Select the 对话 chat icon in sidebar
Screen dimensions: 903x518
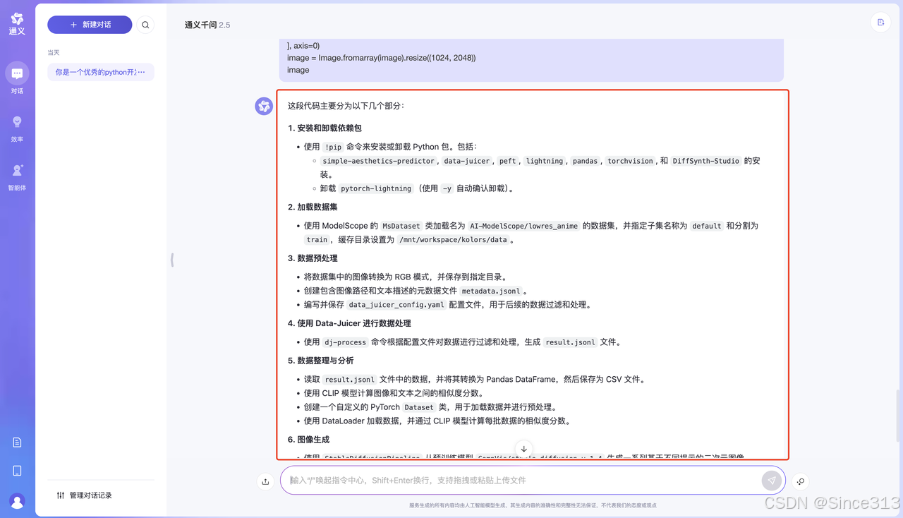[16, 73]
